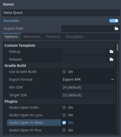This screenshot has height=137, width=121.
Task: Click the Debug template path field
Action: [84, 51]
